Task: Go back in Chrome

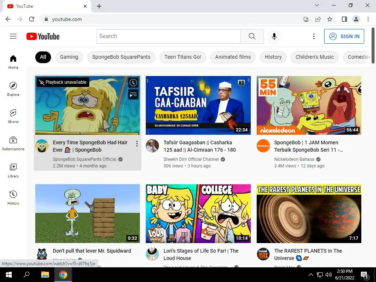Action: (8, 19)
